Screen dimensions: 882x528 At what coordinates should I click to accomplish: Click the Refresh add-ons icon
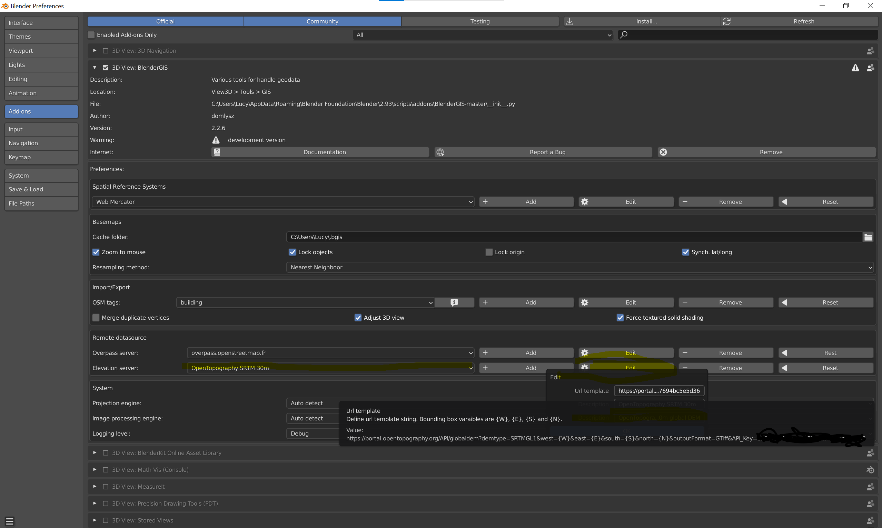click(726, 21)
